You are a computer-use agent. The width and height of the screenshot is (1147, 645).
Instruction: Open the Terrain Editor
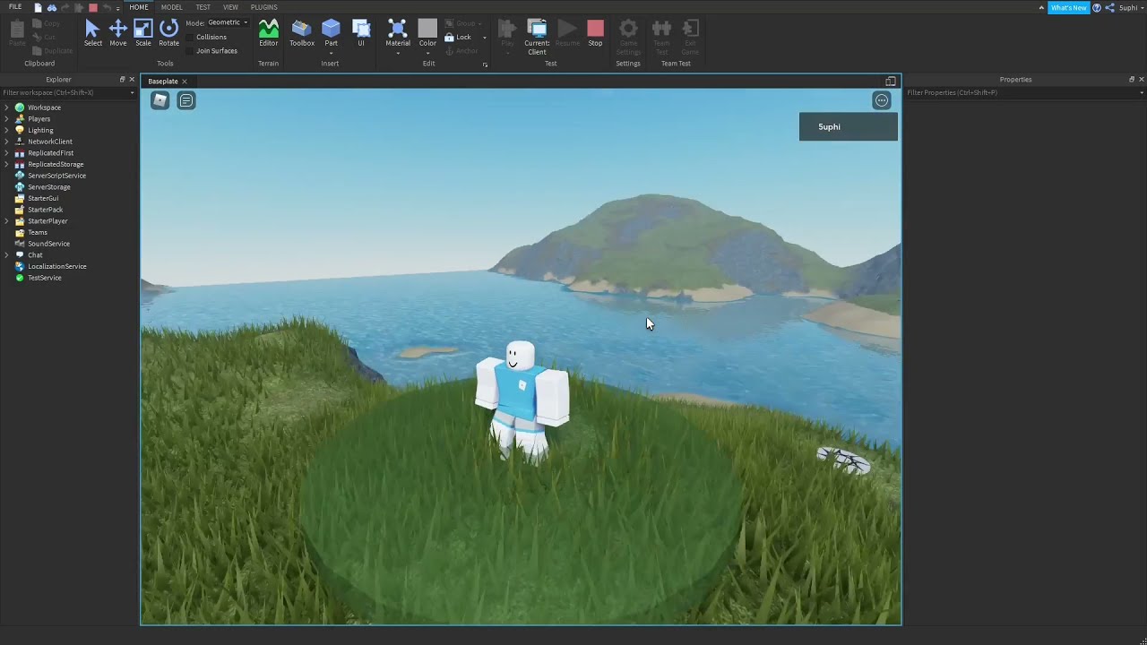pos(268,33)
